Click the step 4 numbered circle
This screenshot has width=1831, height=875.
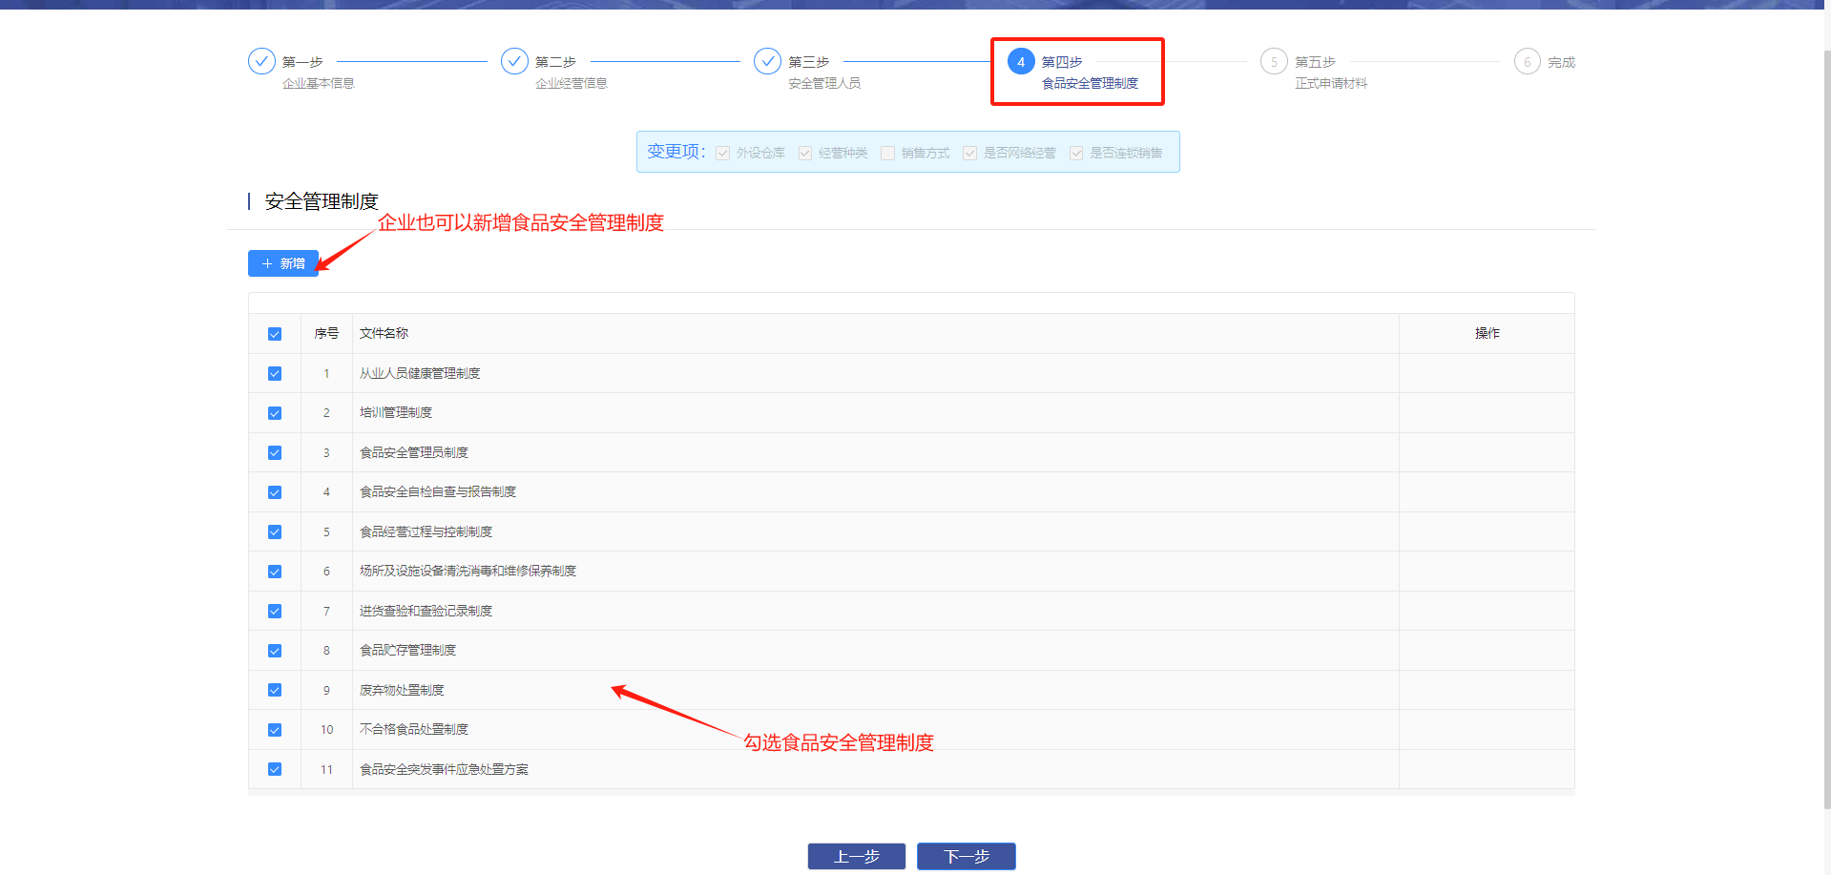(1021, 62)
